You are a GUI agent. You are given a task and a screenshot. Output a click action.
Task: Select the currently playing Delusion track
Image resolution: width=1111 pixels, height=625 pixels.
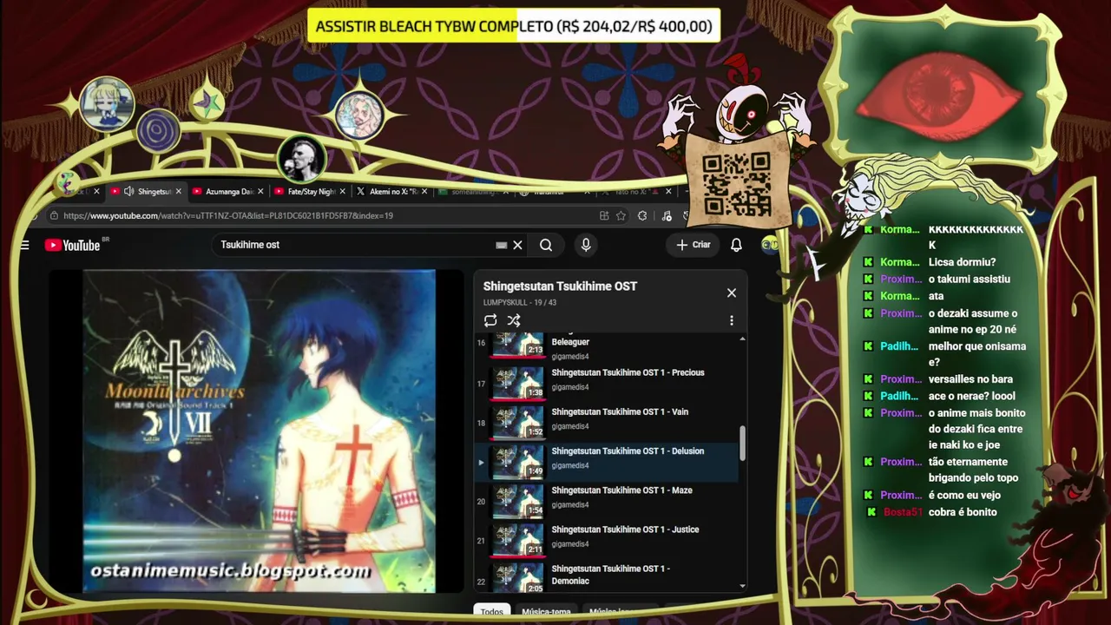coord(606,461)
